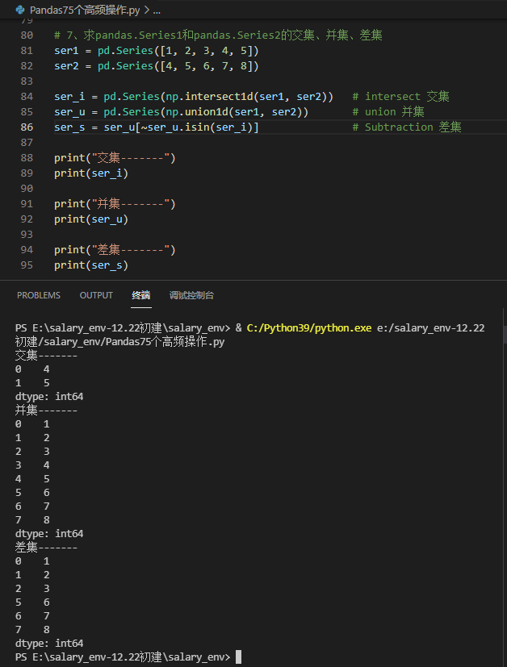Place cursor on ser1 definition line 81
The height and width of the screenshot is (667, 507).
[x=157, y=51]
